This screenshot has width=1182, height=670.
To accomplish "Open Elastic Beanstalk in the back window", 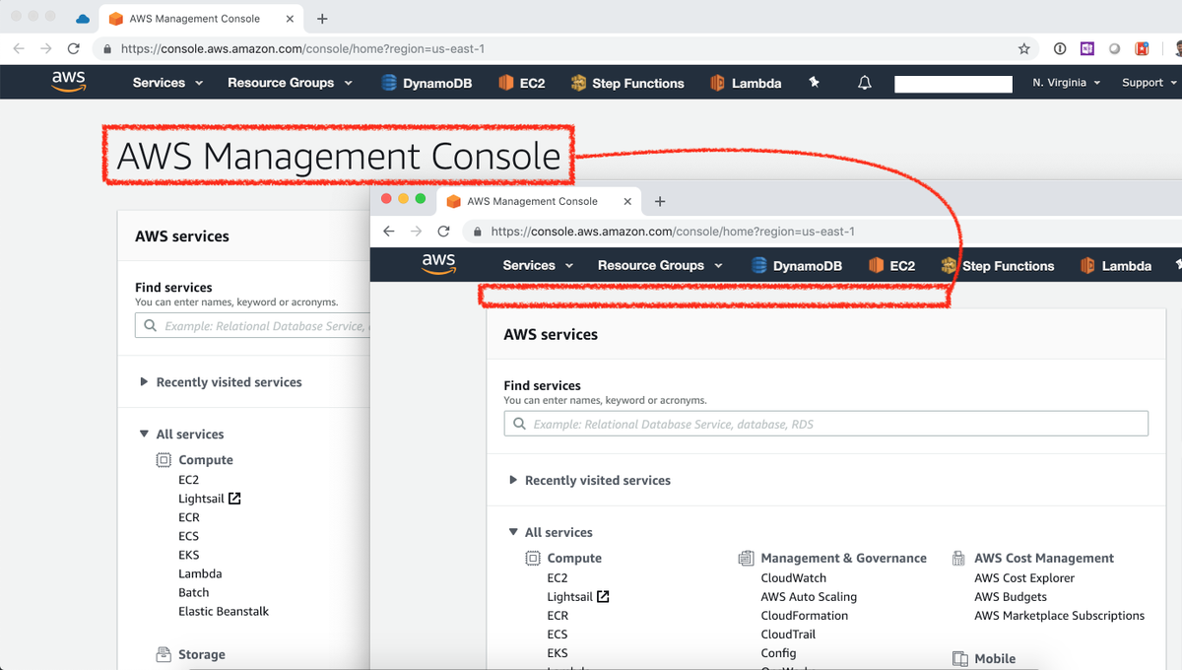I will click(x=224, y=611).
